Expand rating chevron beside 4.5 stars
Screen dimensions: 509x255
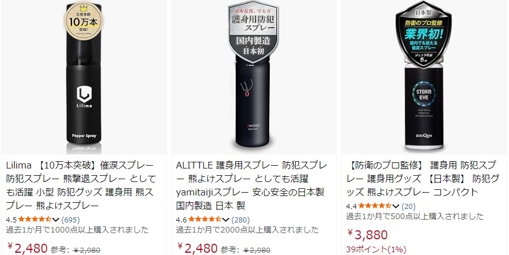coord(56,220)
